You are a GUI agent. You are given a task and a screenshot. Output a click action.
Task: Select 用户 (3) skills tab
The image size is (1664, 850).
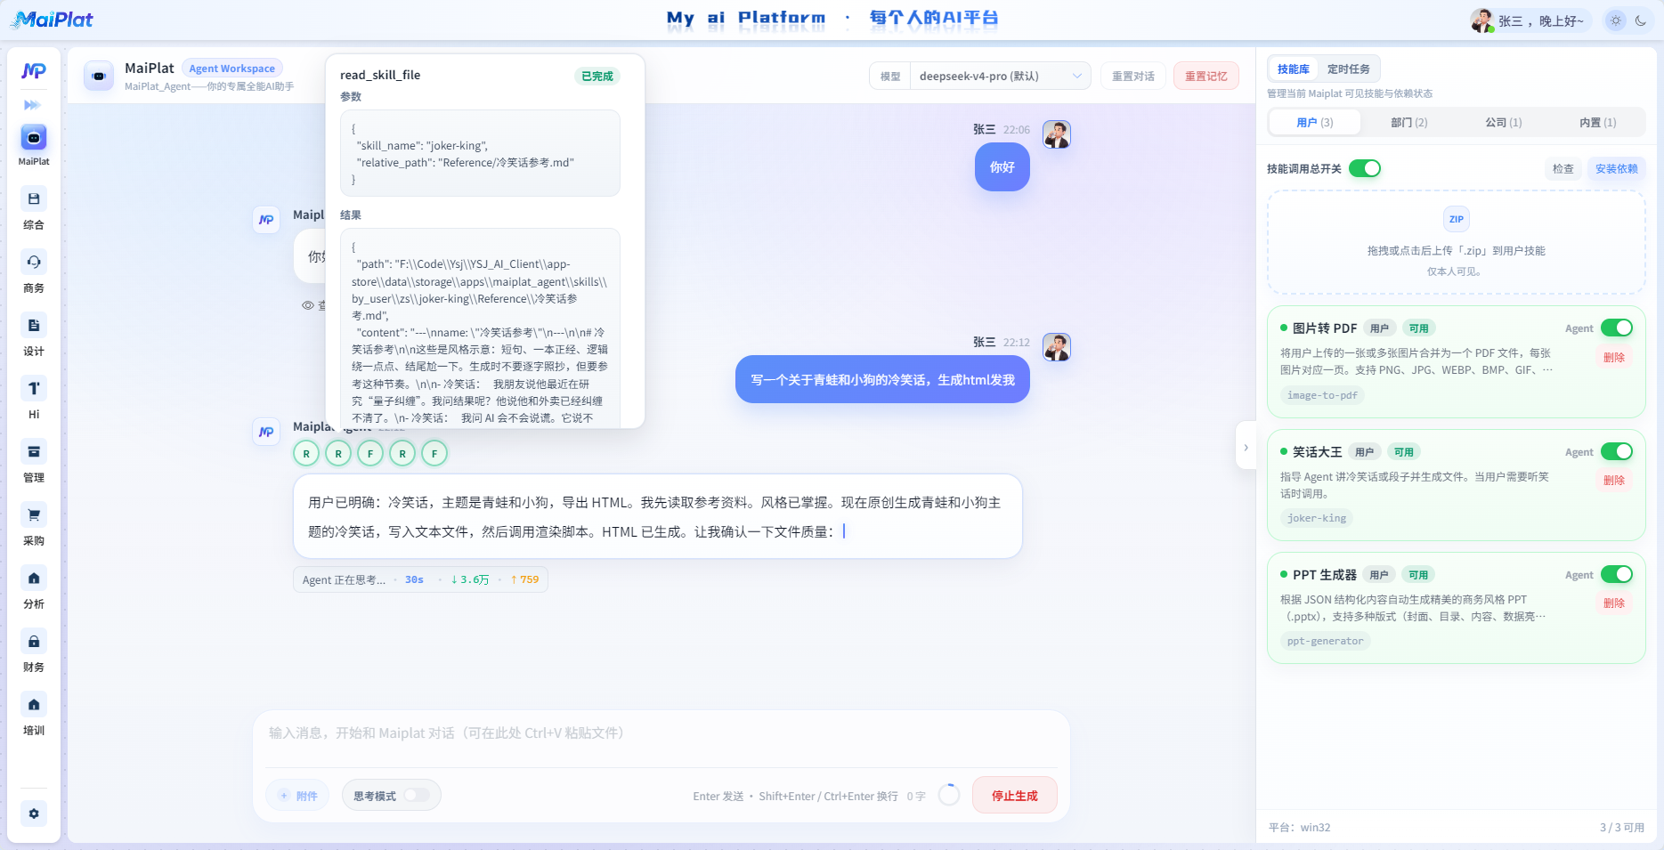click(1314, 122)
